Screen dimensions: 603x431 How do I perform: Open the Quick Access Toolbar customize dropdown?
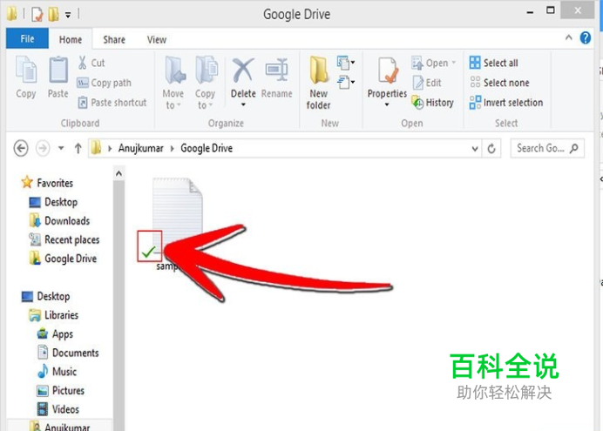coord(68,15)
